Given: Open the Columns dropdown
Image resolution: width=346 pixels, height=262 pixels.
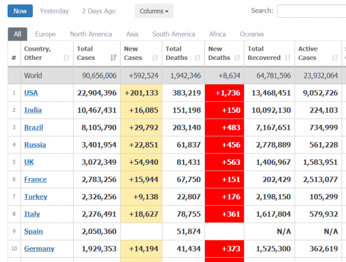Looking at the screenshot, I should [x=154, y=11].
